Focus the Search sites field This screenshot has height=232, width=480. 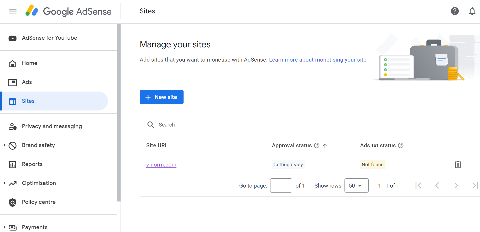point(310,125)
